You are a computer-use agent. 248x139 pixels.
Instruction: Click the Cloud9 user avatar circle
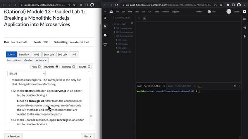pos(229,12)
